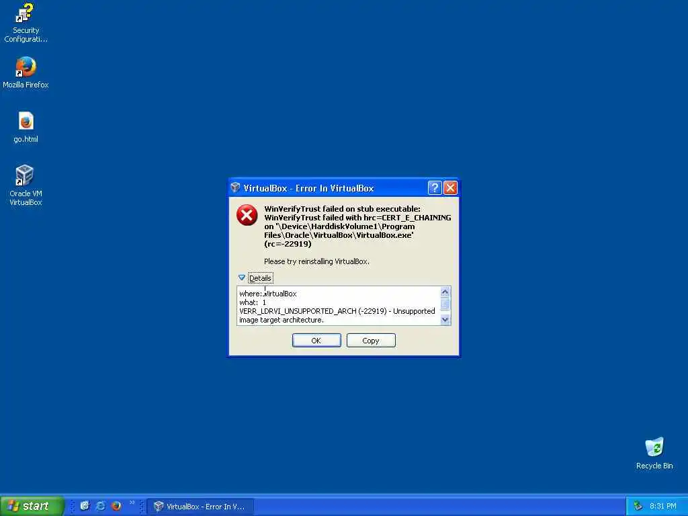Click the system tray network icon

[638, 507]
